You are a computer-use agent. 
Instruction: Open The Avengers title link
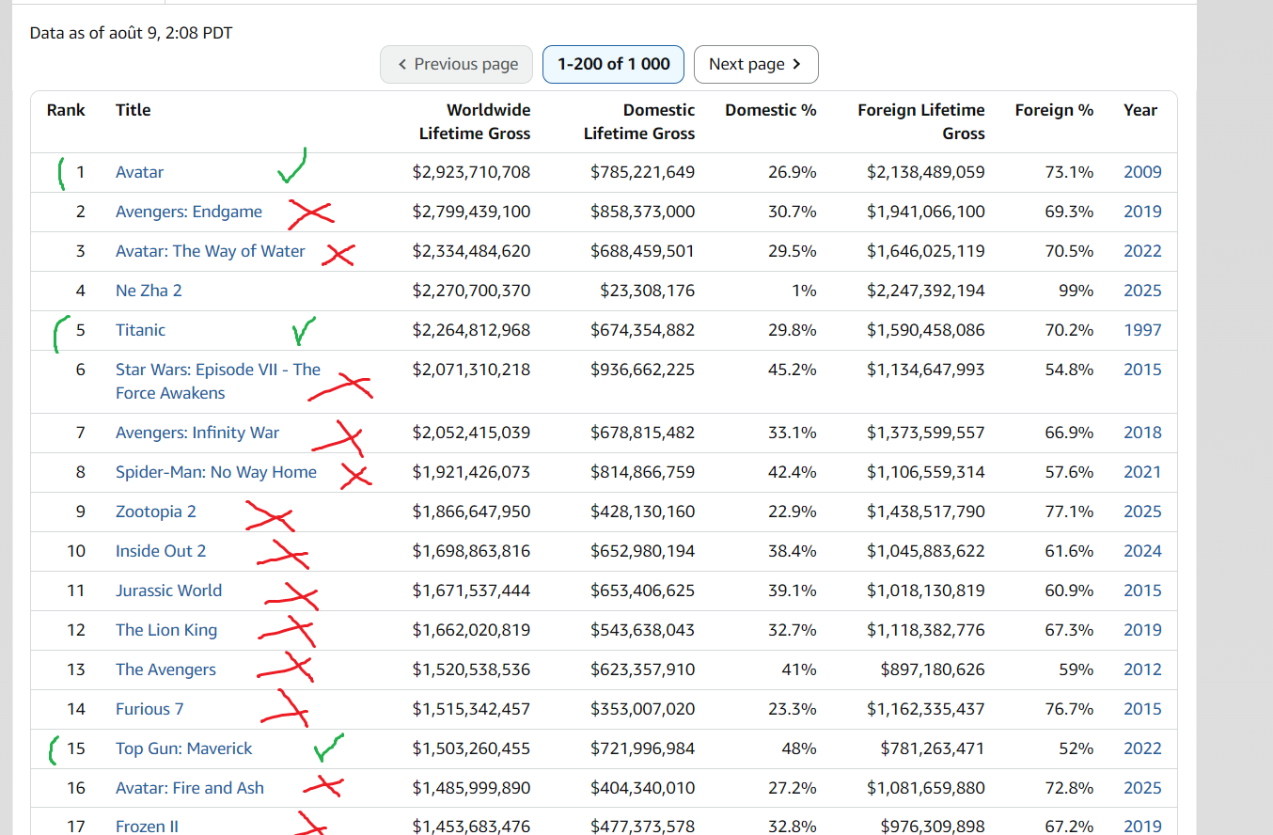165,670
